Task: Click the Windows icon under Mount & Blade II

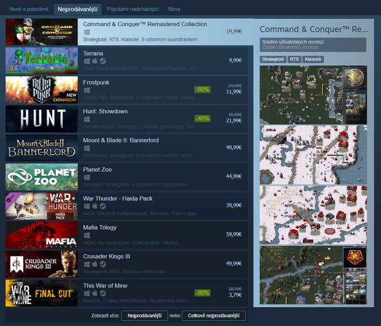Action: (x=87, y=148)
